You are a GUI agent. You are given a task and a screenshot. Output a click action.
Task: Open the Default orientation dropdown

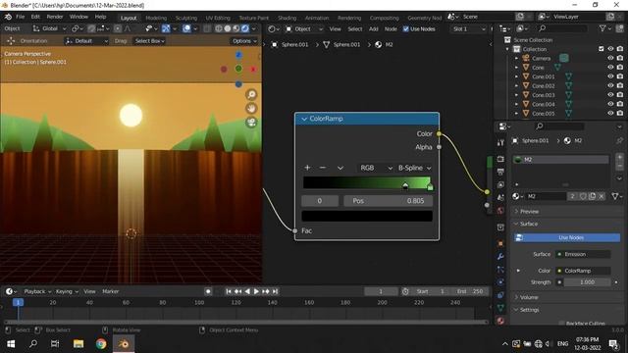point(86,41)
